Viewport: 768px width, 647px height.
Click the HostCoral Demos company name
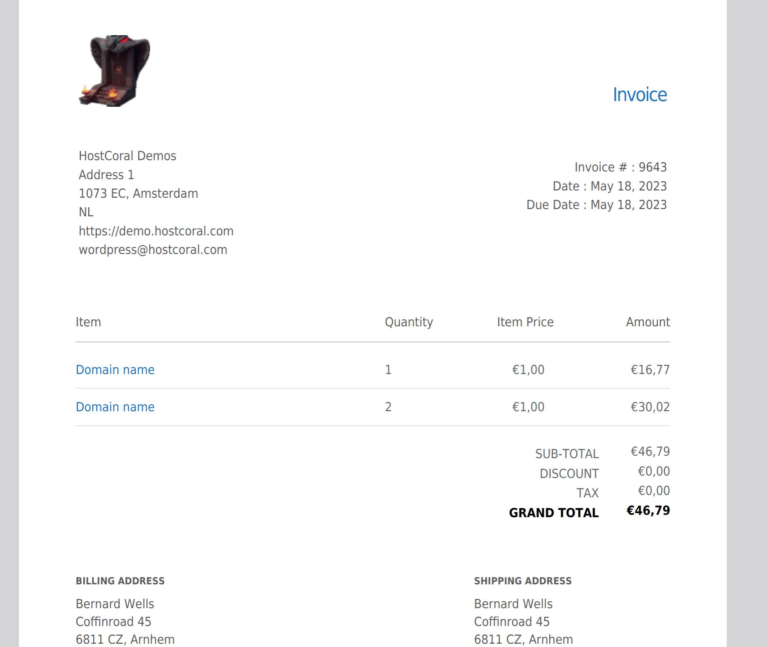pyautogui.click(x=127, y=156)
